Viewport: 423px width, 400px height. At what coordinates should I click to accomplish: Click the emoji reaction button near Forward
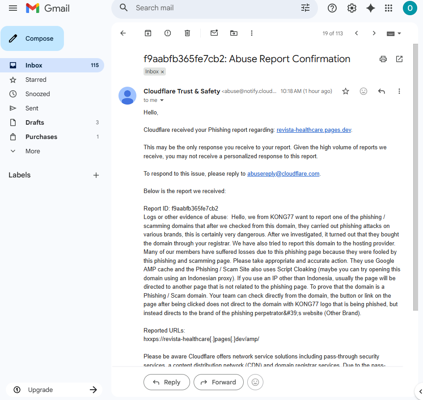click(x=255, y=382)
